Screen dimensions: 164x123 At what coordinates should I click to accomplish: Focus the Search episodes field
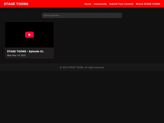coord(82,15)
